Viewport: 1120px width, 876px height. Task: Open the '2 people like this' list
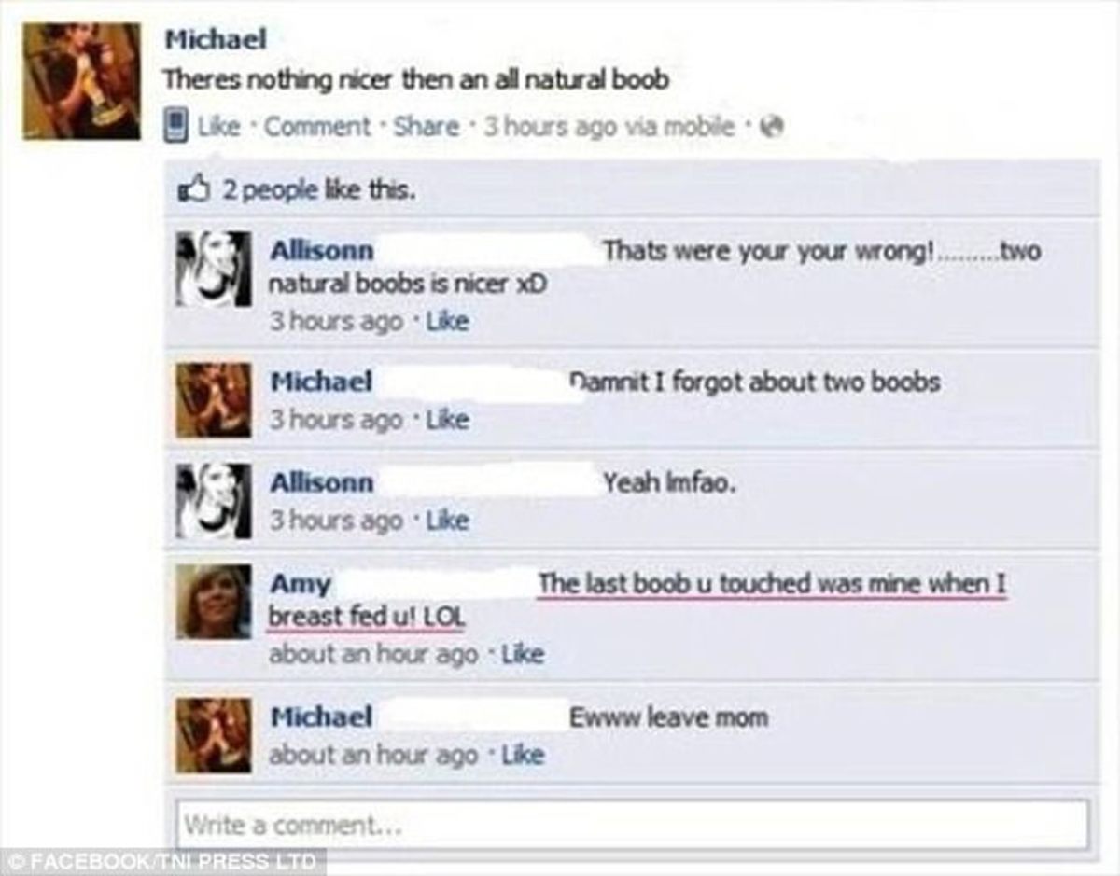coord(318,190)
